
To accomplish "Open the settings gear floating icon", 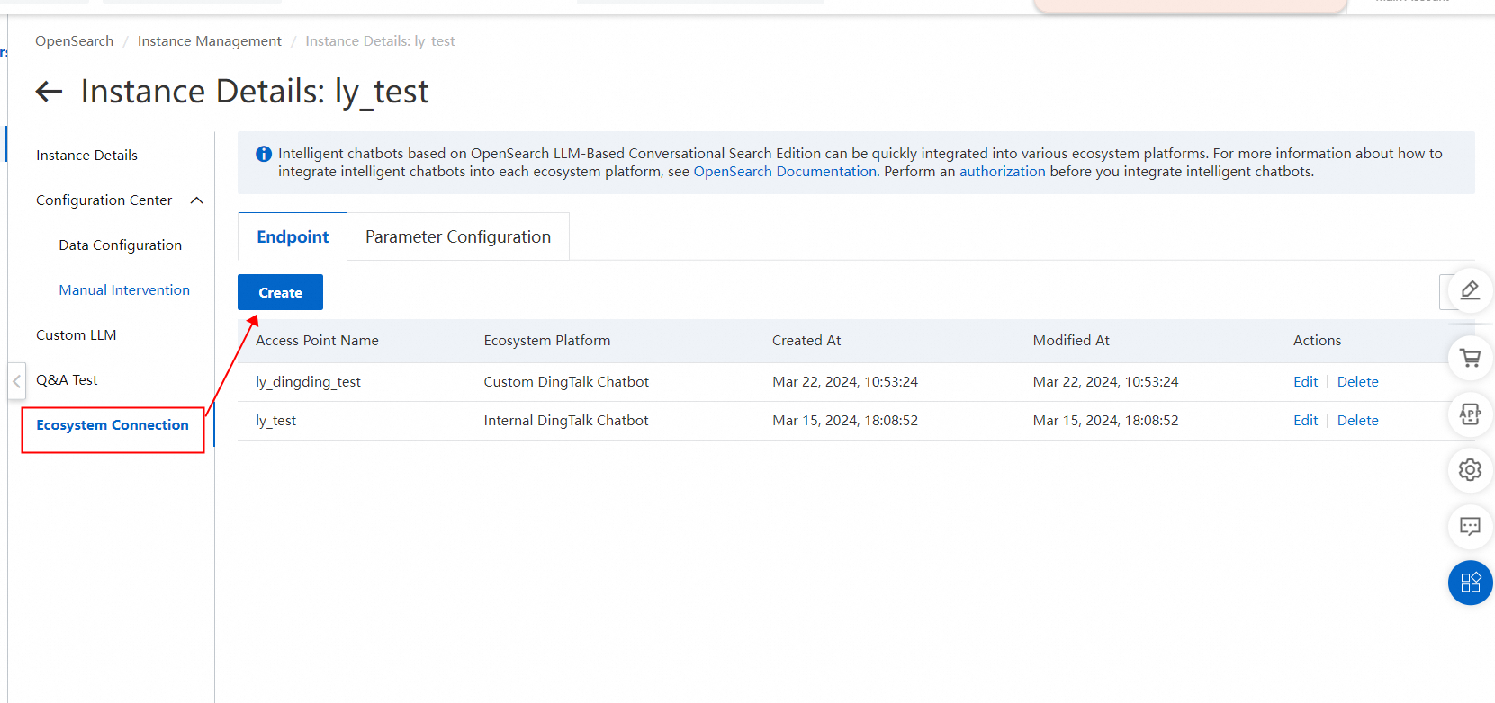I will pyautogui.click(x=1470, y=469).
